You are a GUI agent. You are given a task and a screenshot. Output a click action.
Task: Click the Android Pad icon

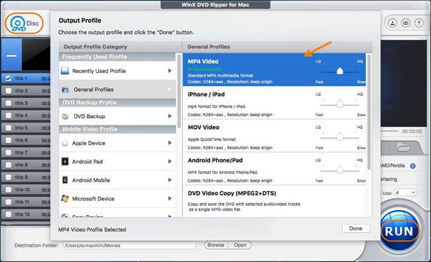tap(65, 161)
